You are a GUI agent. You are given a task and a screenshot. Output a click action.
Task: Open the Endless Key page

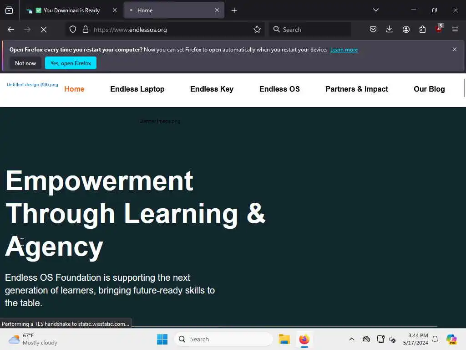point(212,89)
